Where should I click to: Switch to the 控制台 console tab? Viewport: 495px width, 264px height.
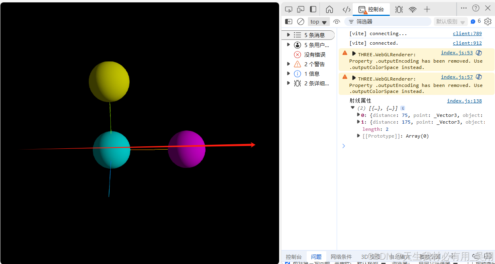point(371,9)
